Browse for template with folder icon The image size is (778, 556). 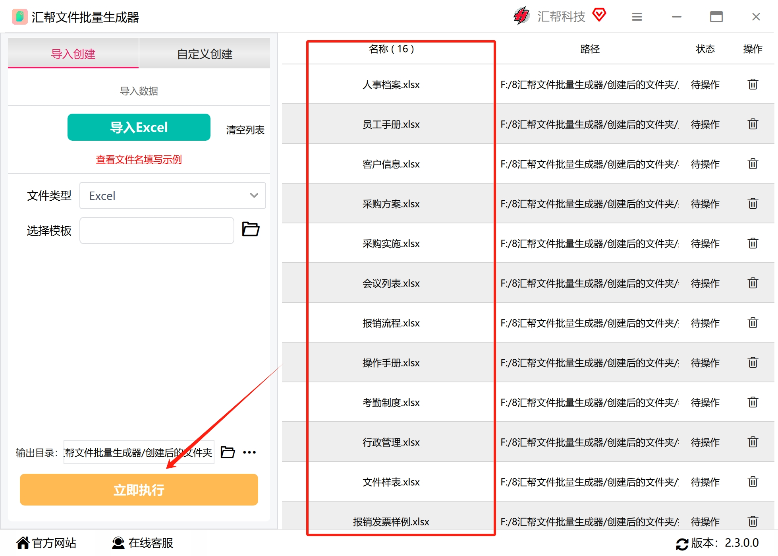point(251,229)
